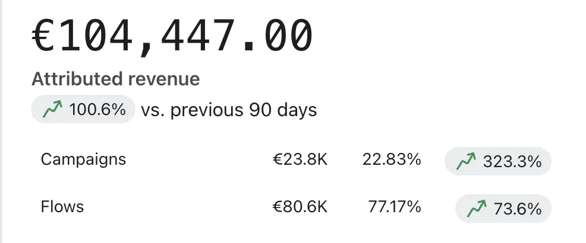This screenshot has height=243, width=586.
Task: Select the 323.3% Campaigns growth value
Action: click(512, 162)
